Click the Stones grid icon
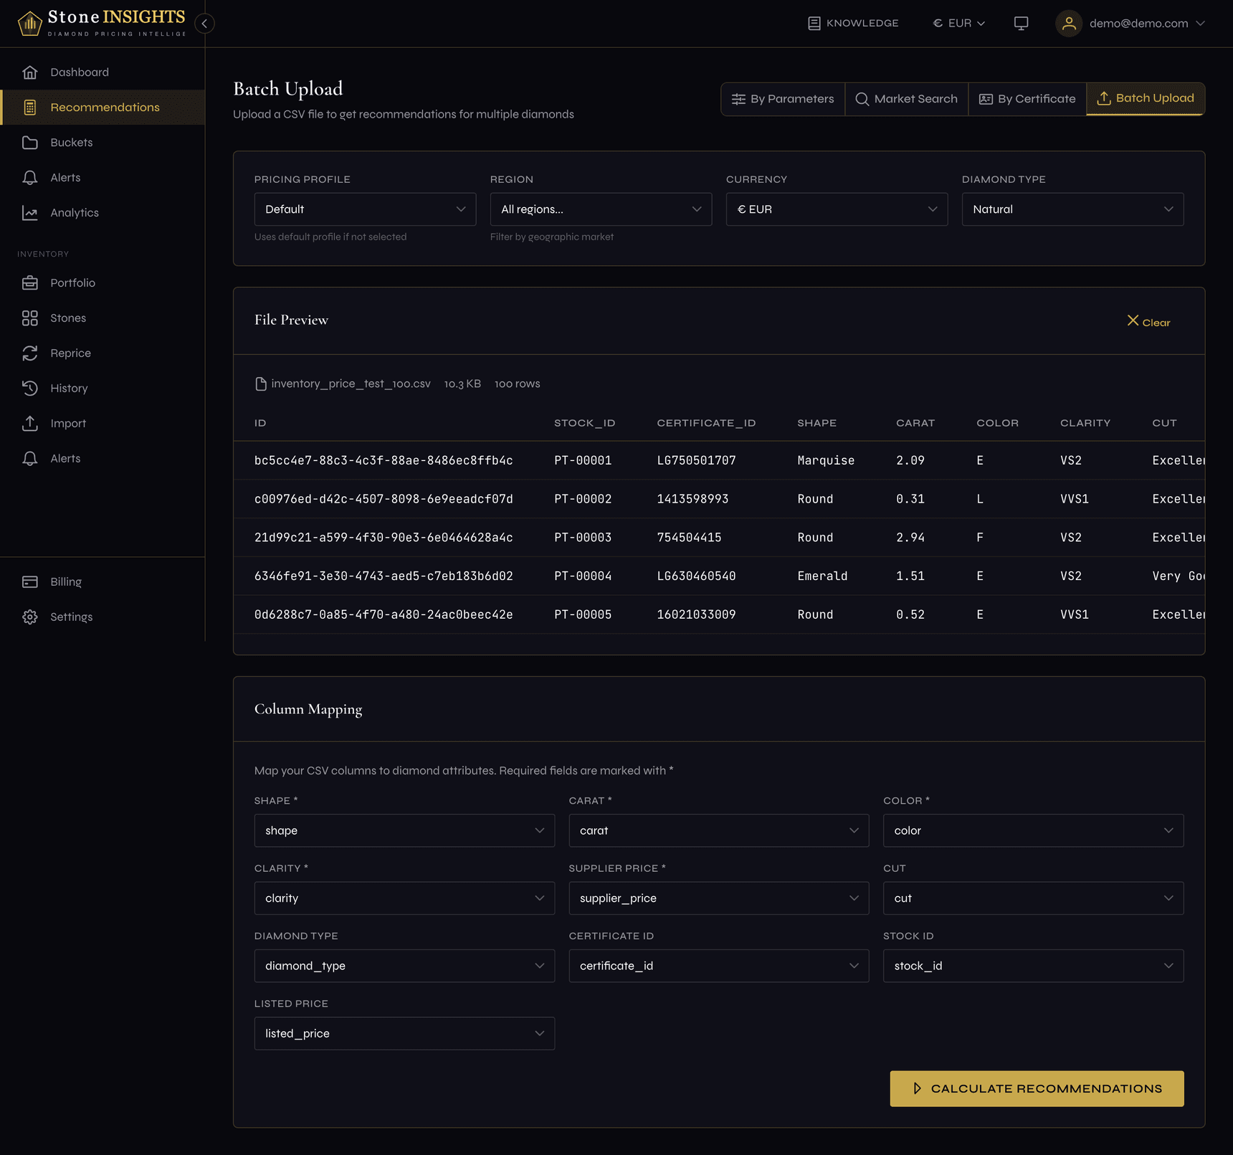 (x=30, y=318)
